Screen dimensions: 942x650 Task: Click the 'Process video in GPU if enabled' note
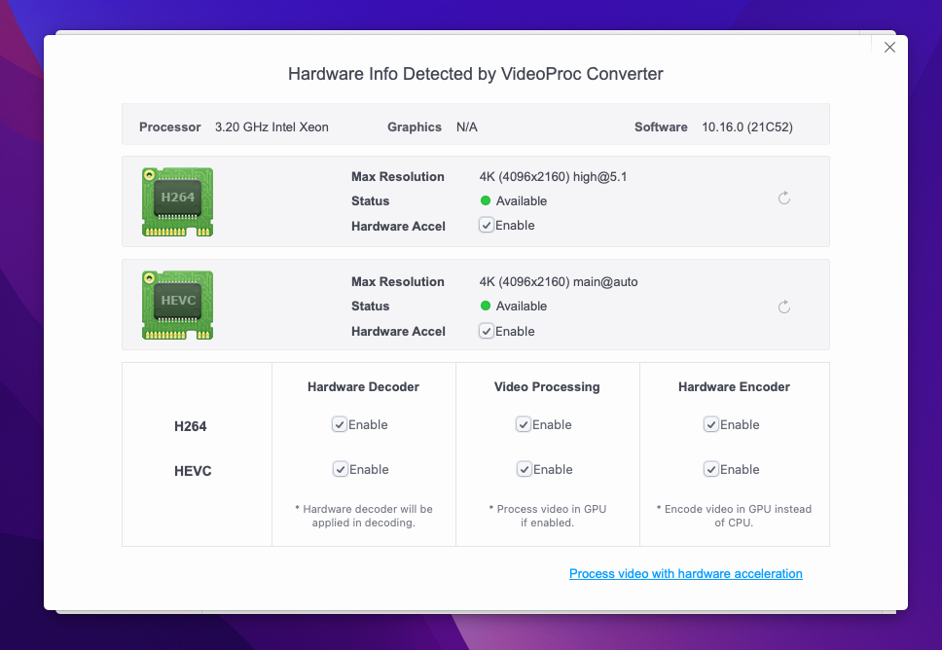547,516
